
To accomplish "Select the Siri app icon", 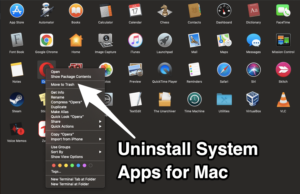I will point(253,70).
